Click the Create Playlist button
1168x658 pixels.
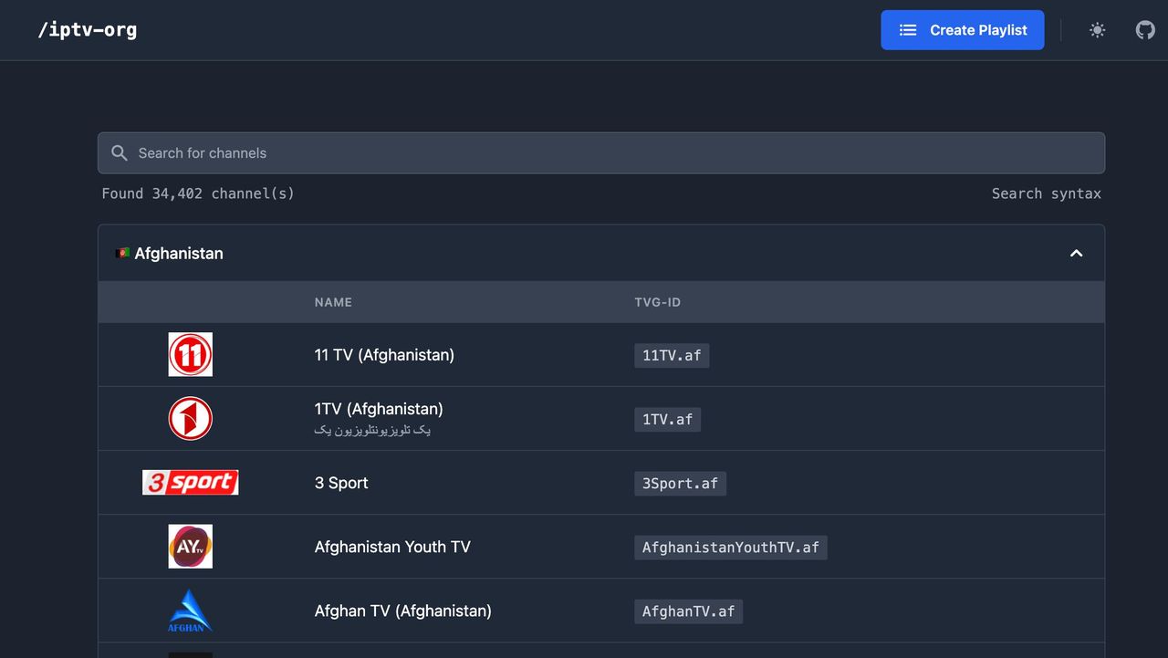coord(962,30)
